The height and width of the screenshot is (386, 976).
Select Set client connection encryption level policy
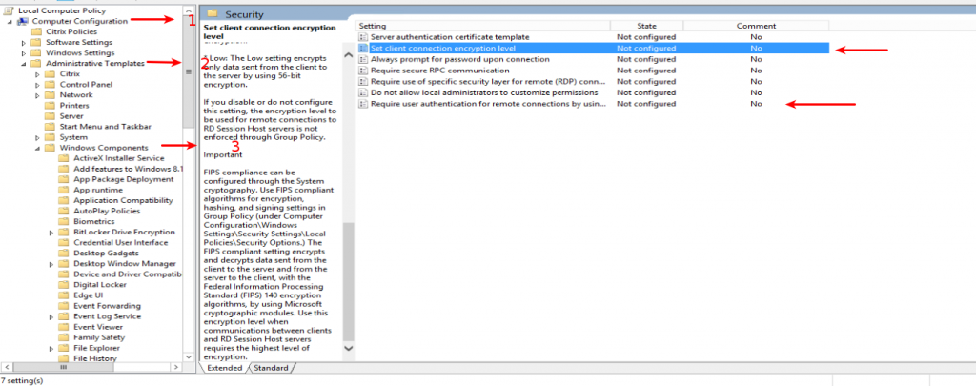(x=442, y=48)
